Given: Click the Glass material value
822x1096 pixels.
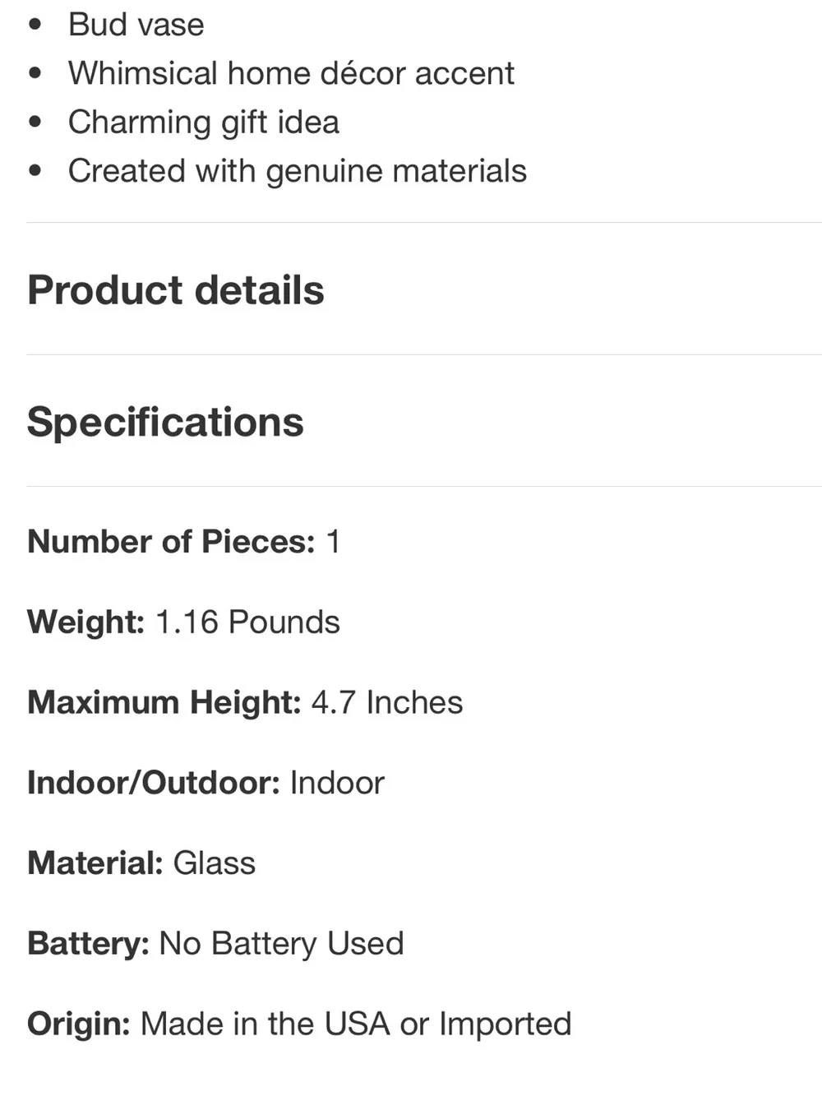Looking at the screenshot, I should point(214,863).
